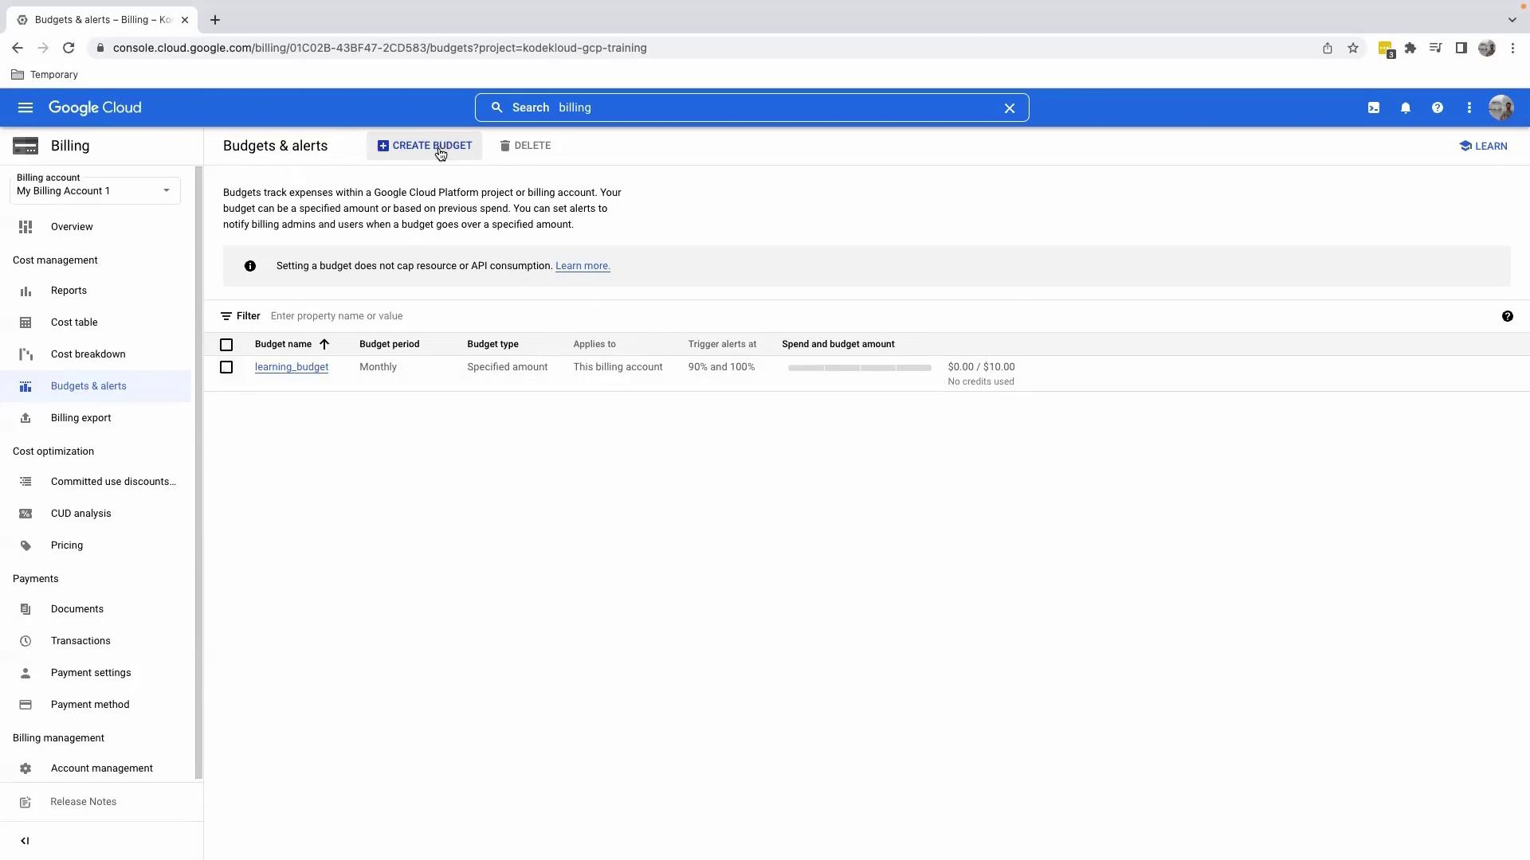This screenshot has height=860, width=1530.
Task: Open the Chrome three-dot menu
Action: coord(1512,48)
